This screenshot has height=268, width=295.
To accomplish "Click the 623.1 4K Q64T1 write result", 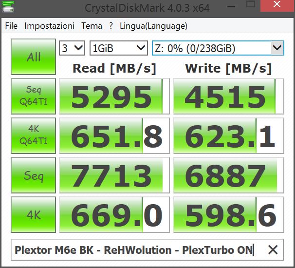I will pos(227,136).
